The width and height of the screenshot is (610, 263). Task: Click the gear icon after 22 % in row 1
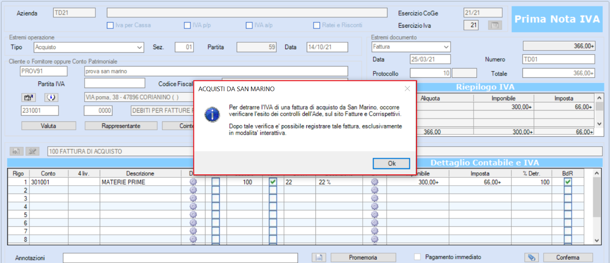click(x=375, y=182)
